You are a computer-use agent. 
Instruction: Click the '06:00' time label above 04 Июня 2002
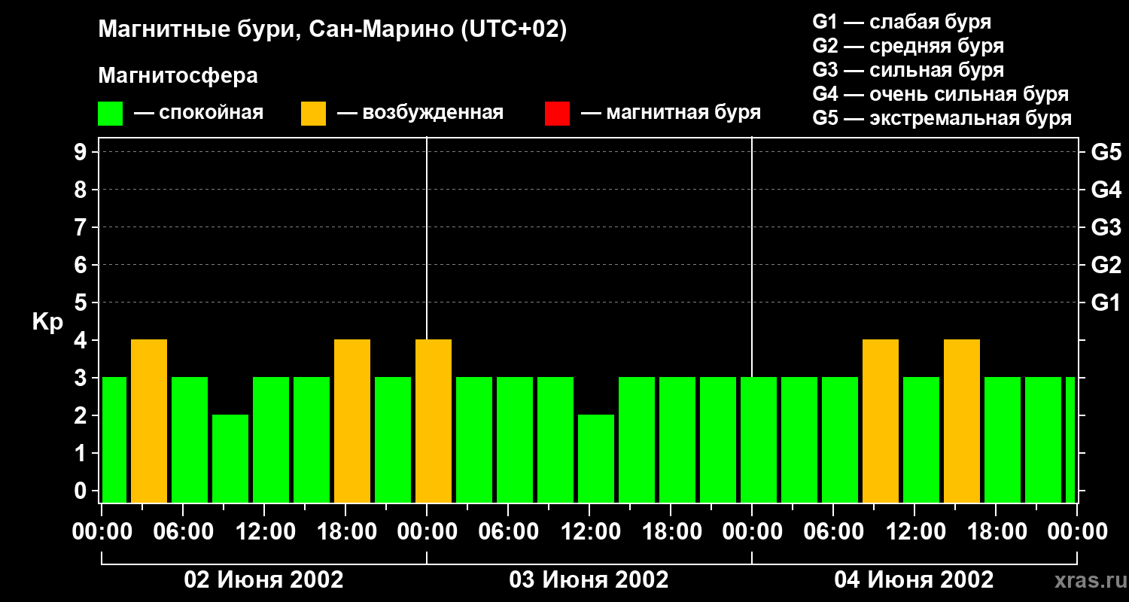click(x=833, y=531)
